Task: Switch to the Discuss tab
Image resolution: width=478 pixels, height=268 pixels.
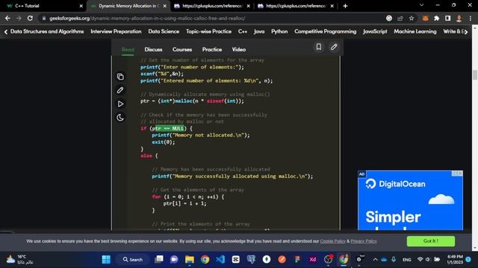Action: point(153,50)
